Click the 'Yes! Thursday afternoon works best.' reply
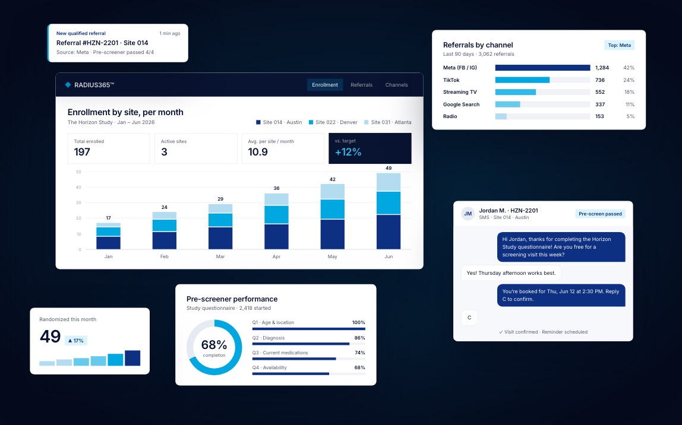Image resolution: width=682 pixels, height=425 pixels. 511,273
